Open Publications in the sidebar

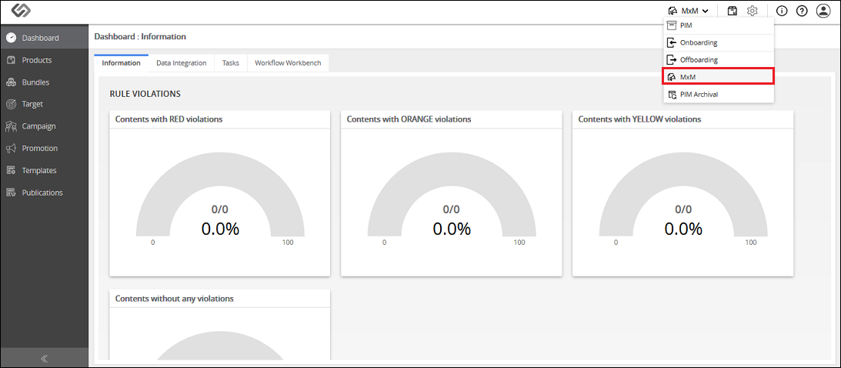pos(44,192)
